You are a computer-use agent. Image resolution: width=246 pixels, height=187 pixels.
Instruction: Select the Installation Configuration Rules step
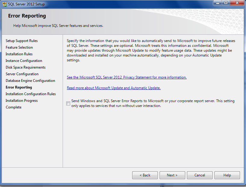point(31,94)
